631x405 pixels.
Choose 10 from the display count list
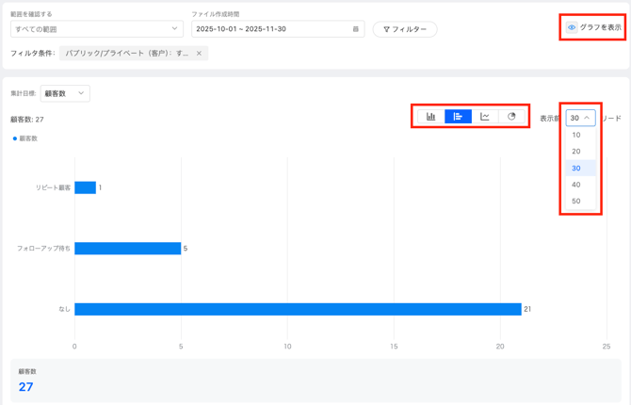tap(576, 135)
